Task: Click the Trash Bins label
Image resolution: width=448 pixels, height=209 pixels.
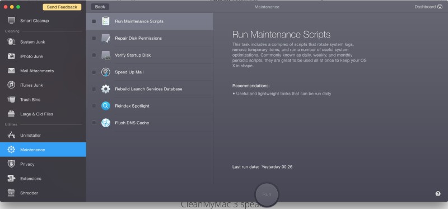Action: coord(30,100)
